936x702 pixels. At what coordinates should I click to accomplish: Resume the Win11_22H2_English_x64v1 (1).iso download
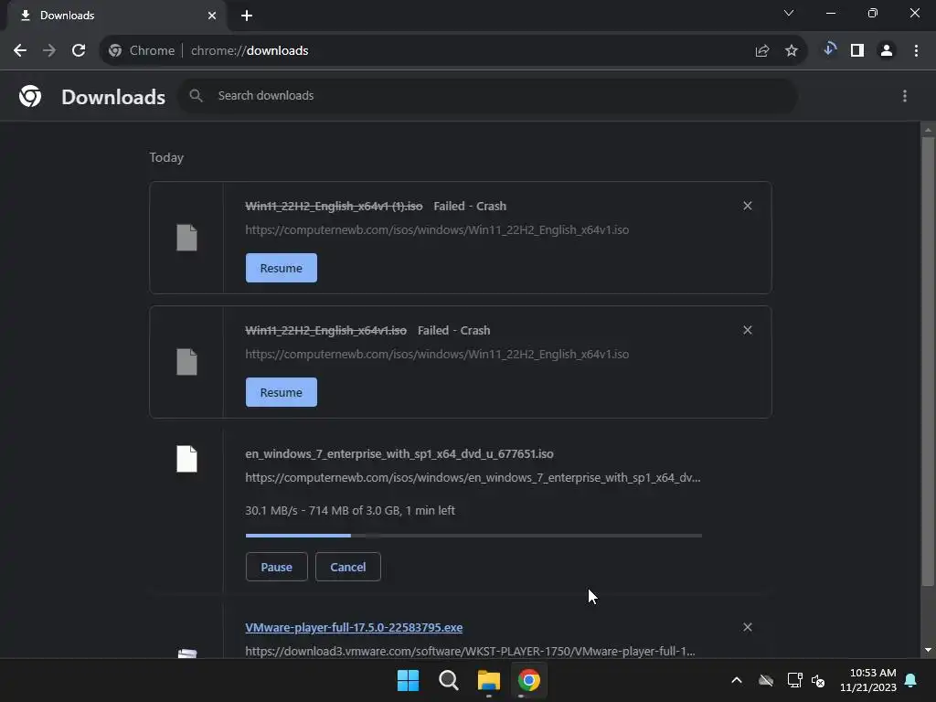tap(282, 268)
